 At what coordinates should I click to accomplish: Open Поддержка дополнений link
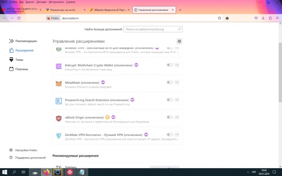click(28, 157)
